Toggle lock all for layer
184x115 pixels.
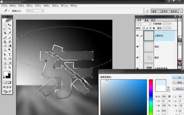[154, 28]
